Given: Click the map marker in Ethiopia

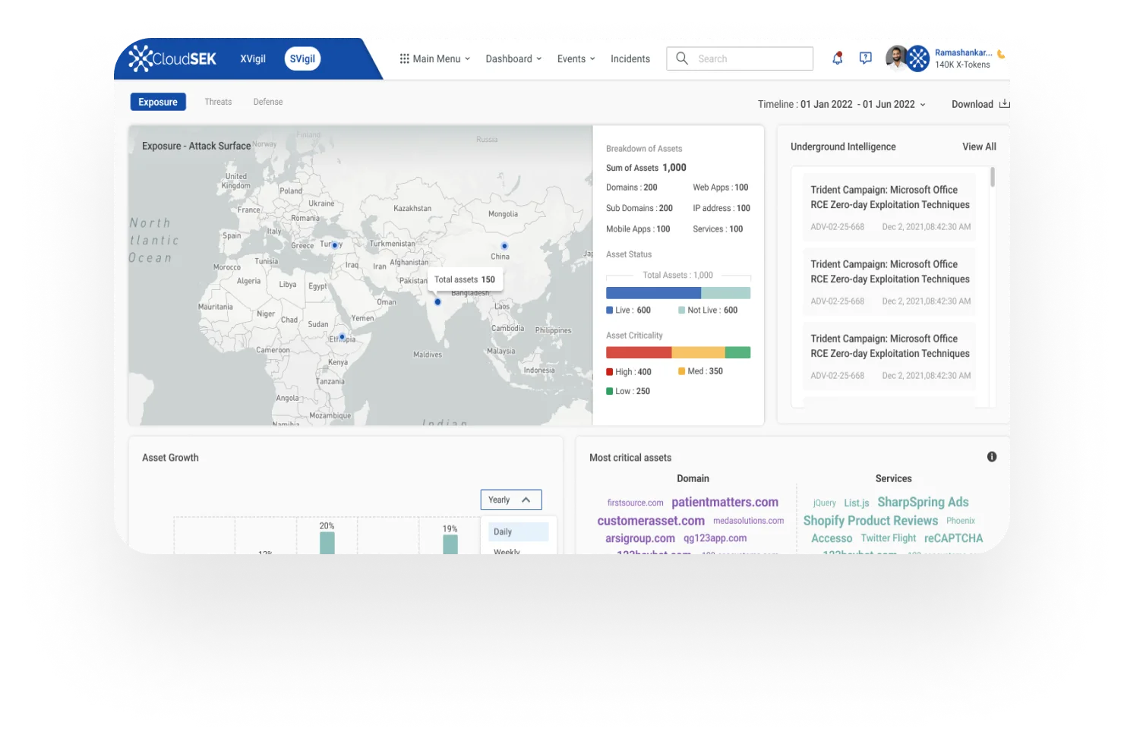Looking at the screenshot, I should click(x=342, y=336).
